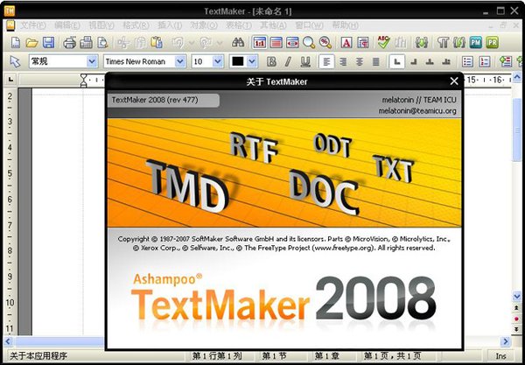This screenshot has height=365, width=525.
Task: Expand the redo history dropdown arrow
Action: [x=220, y=43]
